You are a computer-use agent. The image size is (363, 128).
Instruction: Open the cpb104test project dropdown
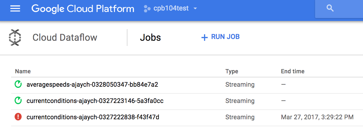click(x=170, y=8)
